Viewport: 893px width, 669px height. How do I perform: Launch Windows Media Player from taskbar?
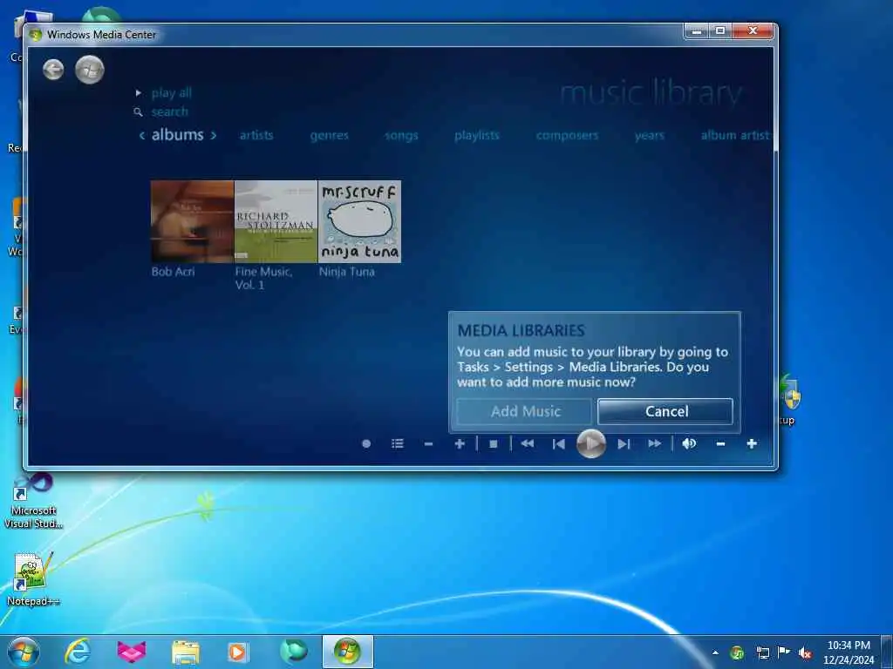pyautogui.click(x=237, y=652)
